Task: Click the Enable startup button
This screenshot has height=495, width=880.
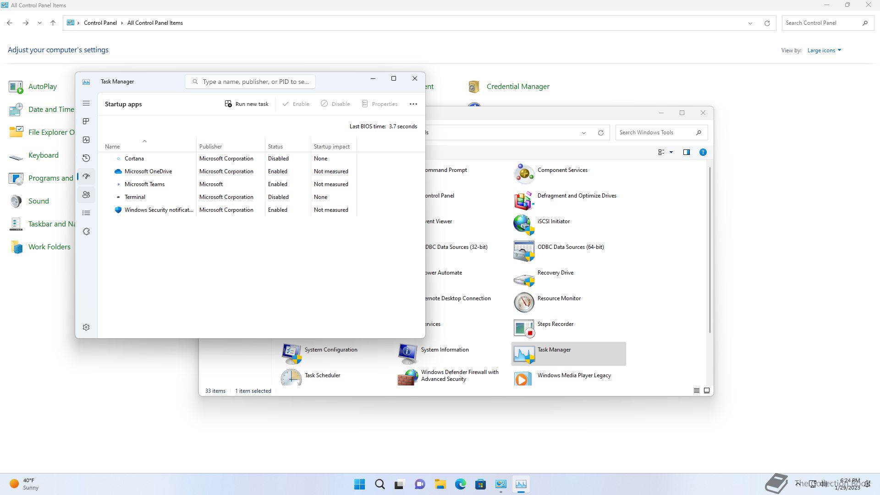Action: tap(296, 104)
